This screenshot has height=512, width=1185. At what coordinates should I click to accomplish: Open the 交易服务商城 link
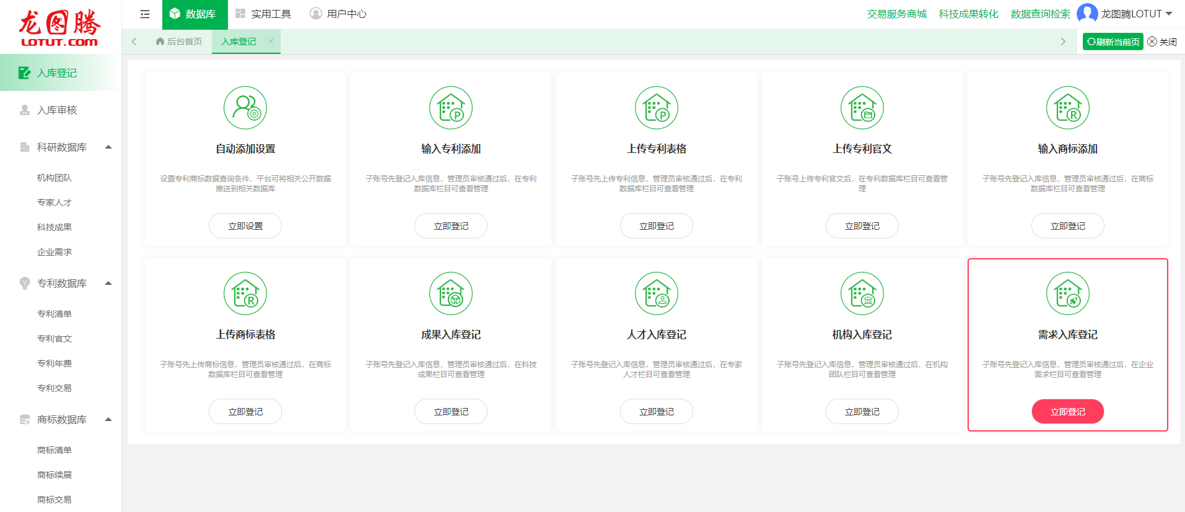[896, 14]
